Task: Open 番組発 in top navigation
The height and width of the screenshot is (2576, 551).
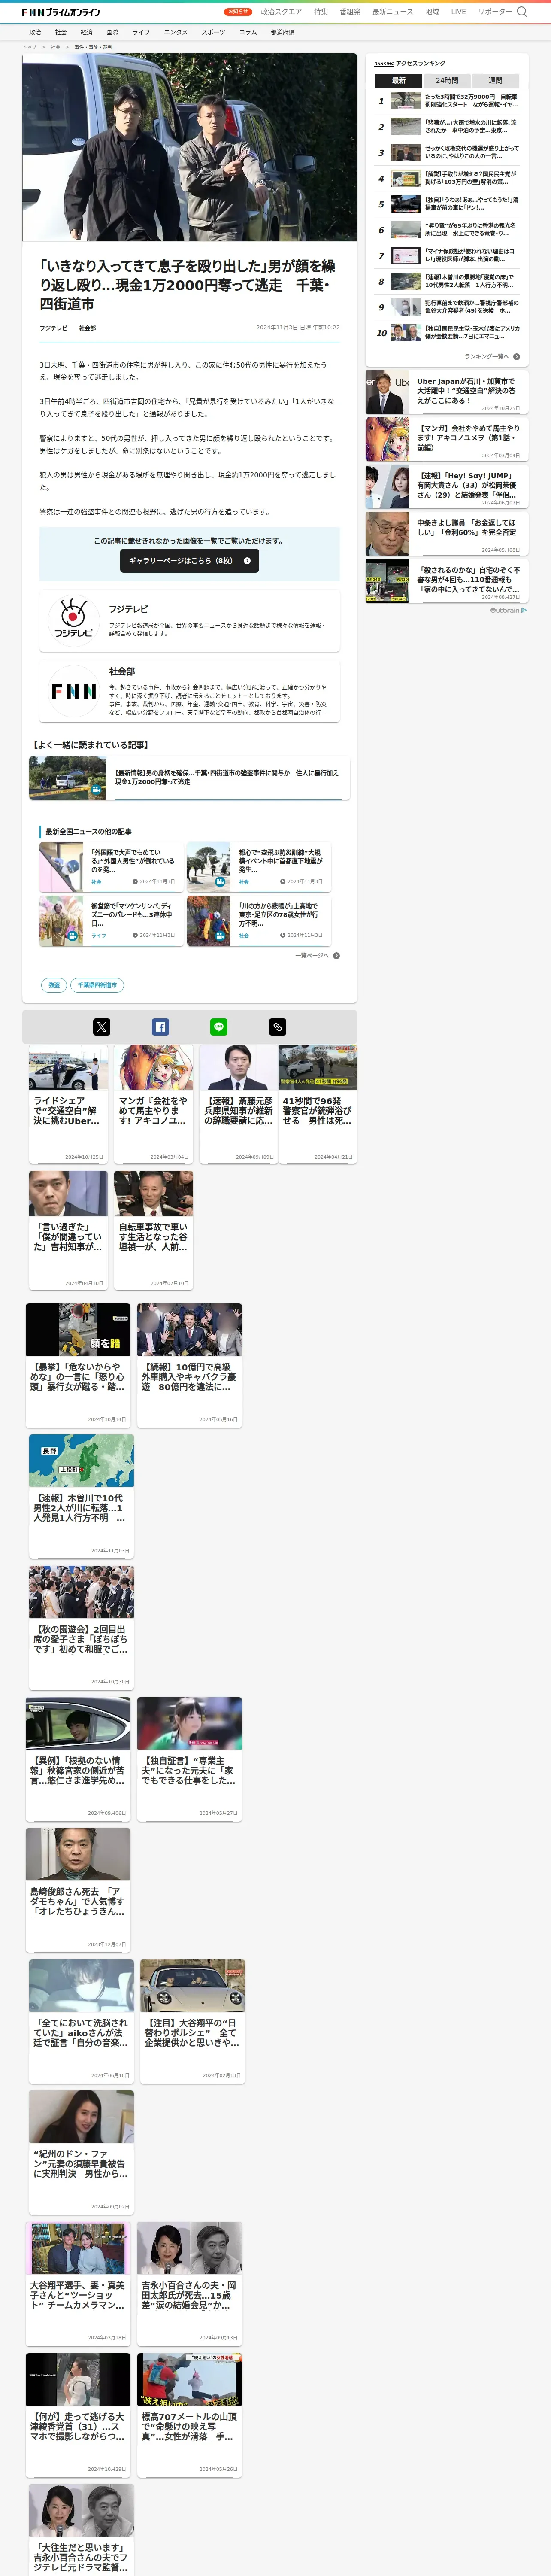Action: pyautogui.click(x=350, y=12)
